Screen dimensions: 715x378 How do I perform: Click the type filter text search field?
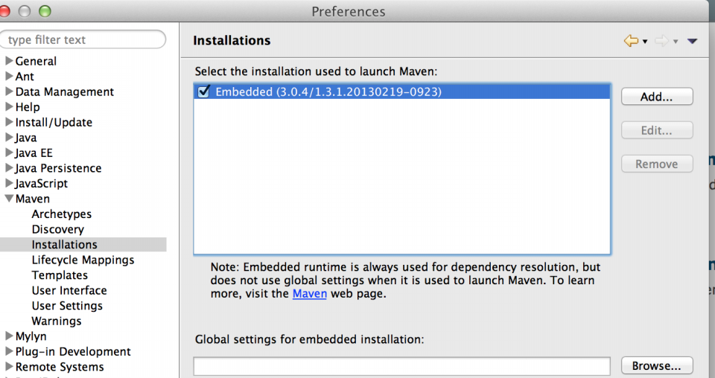(x=83, y=39)
